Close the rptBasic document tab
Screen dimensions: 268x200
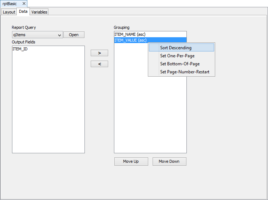pyautogui.click(x=24, y=3)
